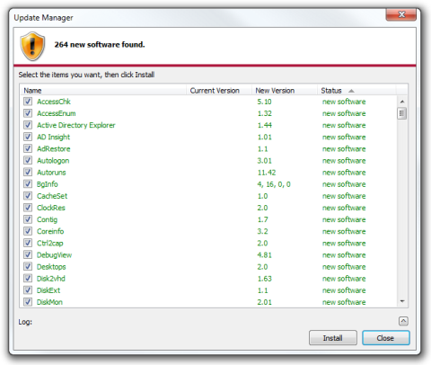Click the Install button
Viewport: 431px width, 365px height.
333,338
